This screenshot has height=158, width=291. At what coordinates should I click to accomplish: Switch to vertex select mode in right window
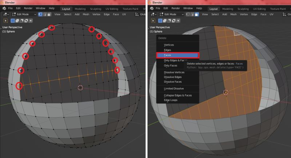click(188, 14)
